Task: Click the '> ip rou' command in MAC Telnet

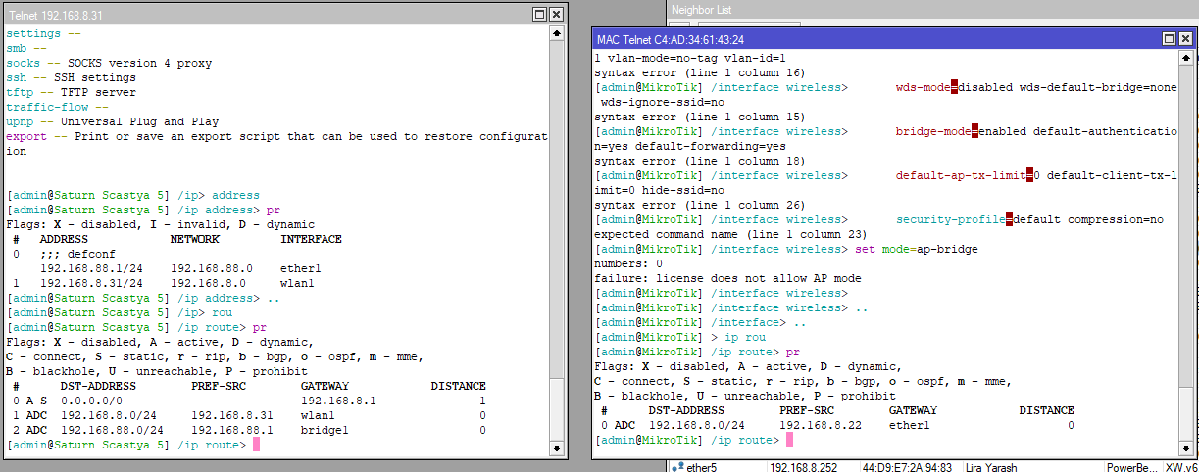Action: pos(738,337)
